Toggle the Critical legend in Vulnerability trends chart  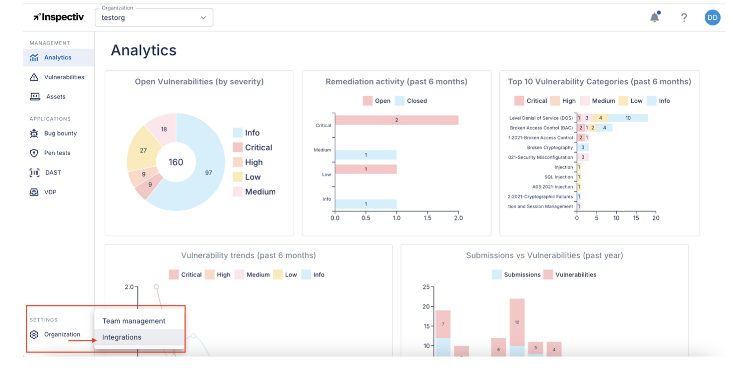(x=186, y=275)
